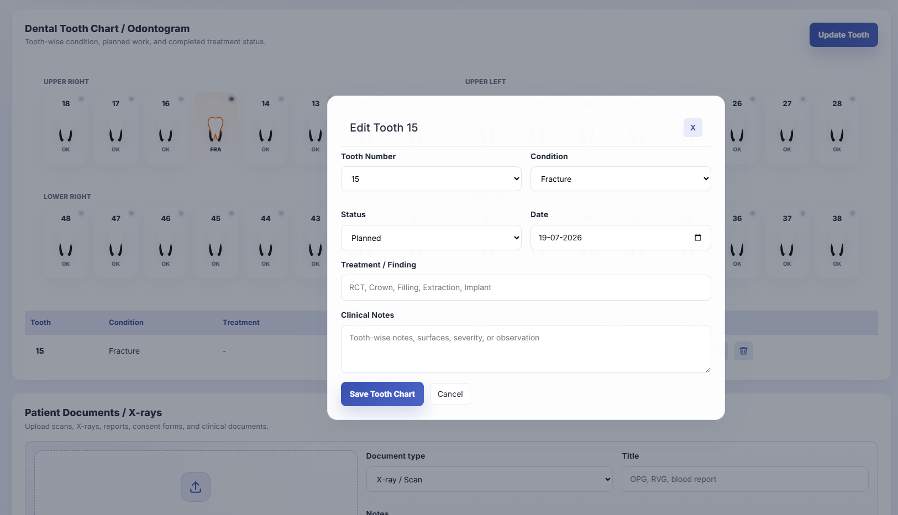
Task: Close the Edit Tooth 15 dialog with X
Action: [x=693, y=128]
